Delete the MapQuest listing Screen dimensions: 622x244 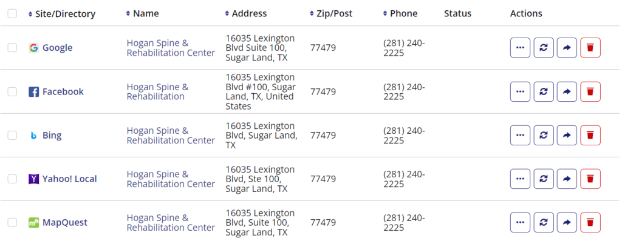click(590, 222)
